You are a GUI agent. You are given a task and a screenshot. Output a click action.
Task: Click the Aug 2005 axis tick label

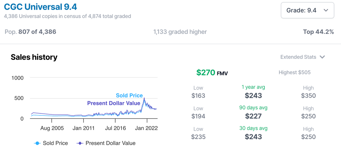pos(52,128)
